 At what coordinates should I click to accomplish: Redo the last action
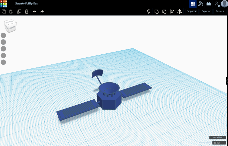click(x=42, y=12)
